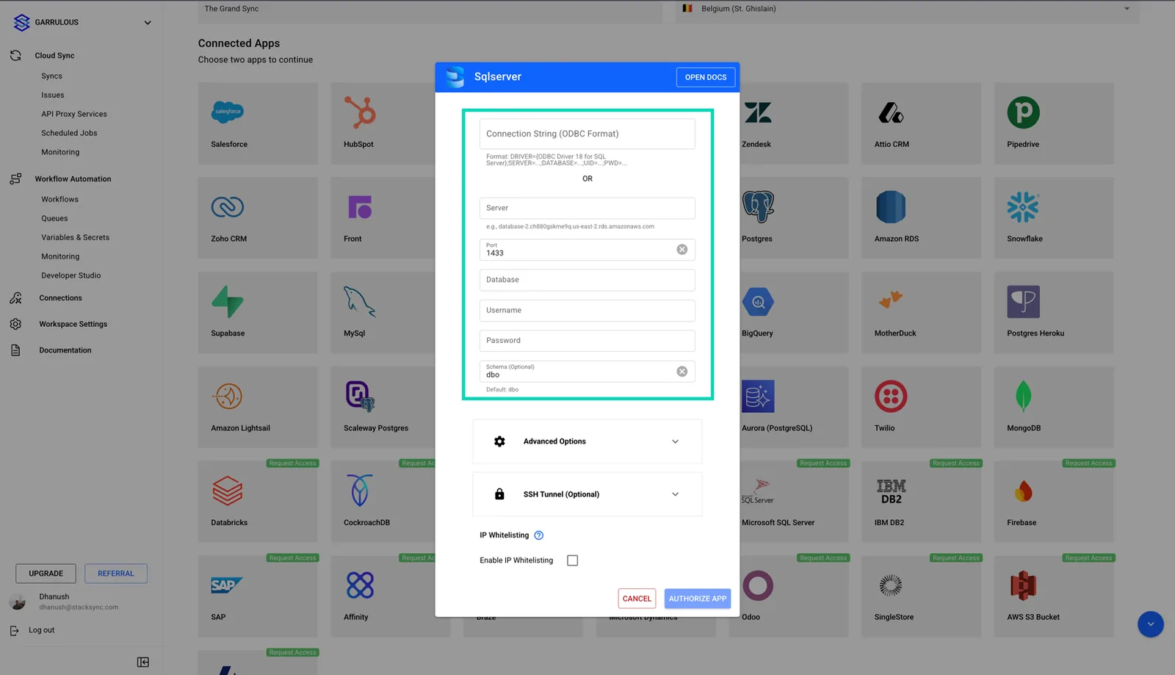The height and width of the screenshot is (675, 1175).
Task: Open Workspace Settings
Action: coord(73,325)
